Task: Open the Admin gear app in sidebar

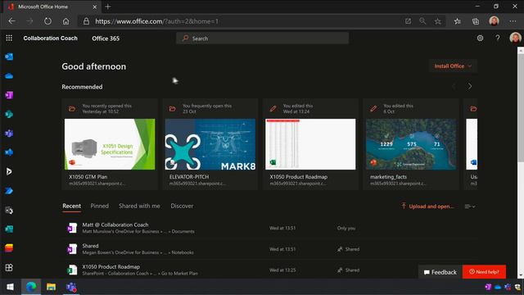Action: tap(9, 210)
